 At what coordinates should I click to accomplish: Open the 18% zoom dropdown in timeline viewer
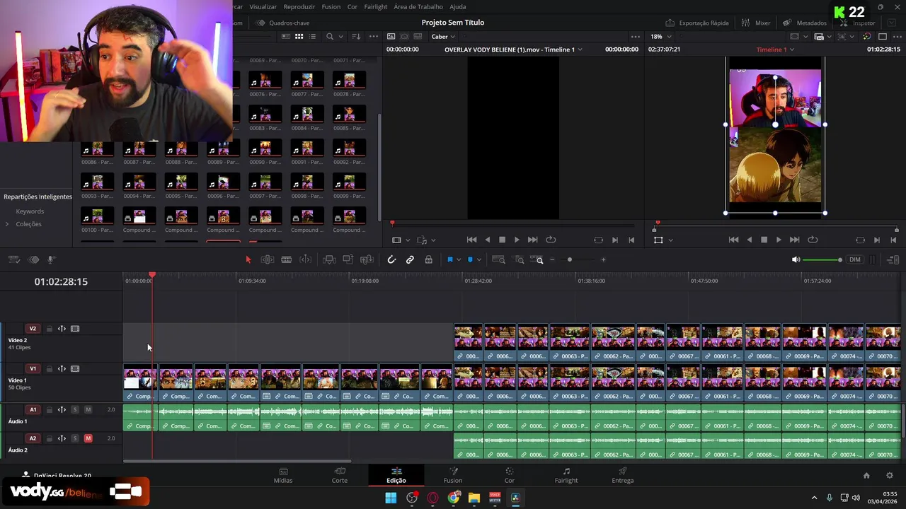coord(660,37)
